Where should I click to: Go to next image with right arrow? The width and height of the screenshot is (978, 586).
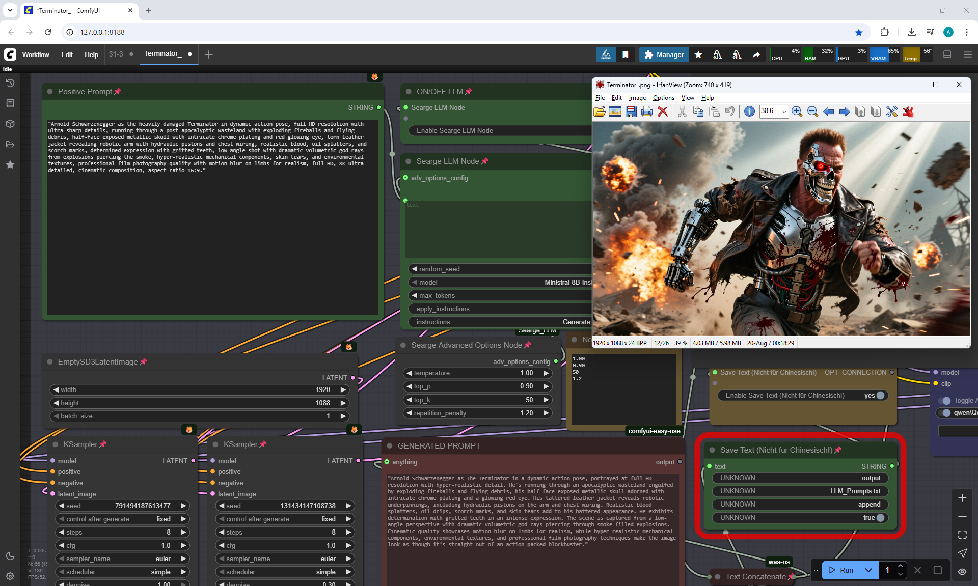(845, 111)
